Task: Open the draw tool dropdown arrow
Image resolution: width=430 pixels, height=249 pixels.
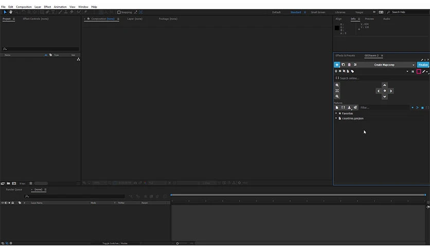Action: 427,72
